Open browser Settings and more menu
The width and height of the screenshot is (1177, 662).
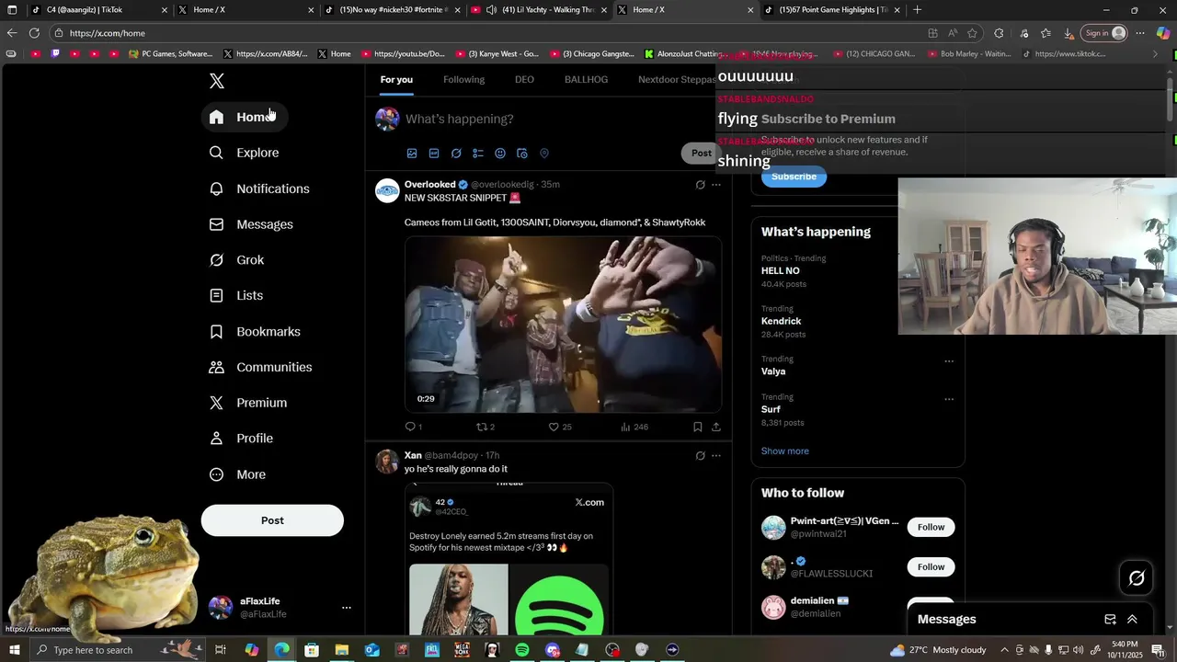[x=1140, y=33]
